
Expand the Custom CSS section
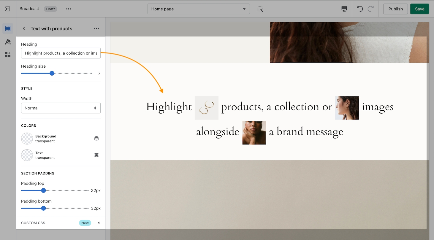[x=99, y=223]
